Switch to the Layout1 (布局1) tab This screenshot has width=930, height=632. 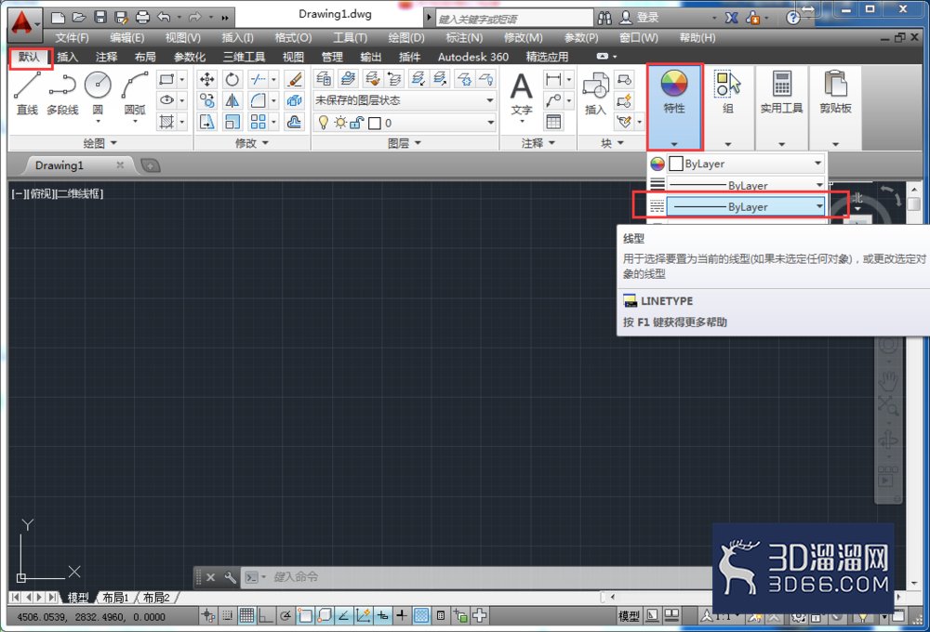coord(115,598)
